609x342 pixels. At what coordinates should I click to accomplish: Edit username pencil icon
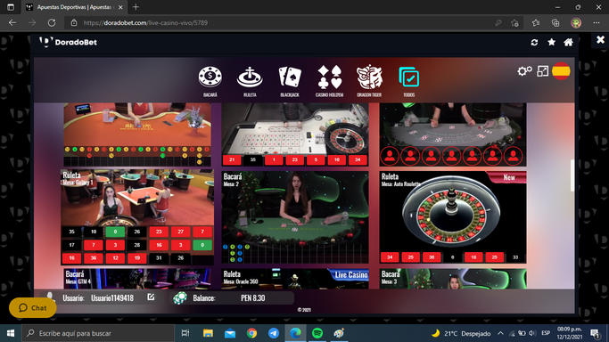(x=151, y=297)
